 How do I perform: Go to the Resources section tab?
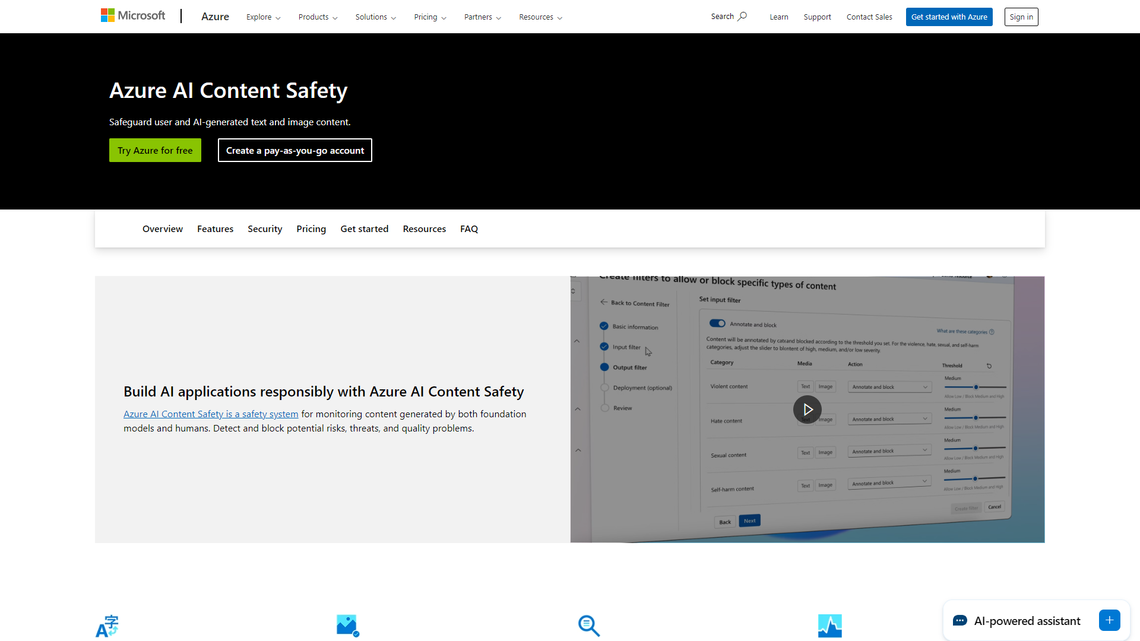pos(424,229)
